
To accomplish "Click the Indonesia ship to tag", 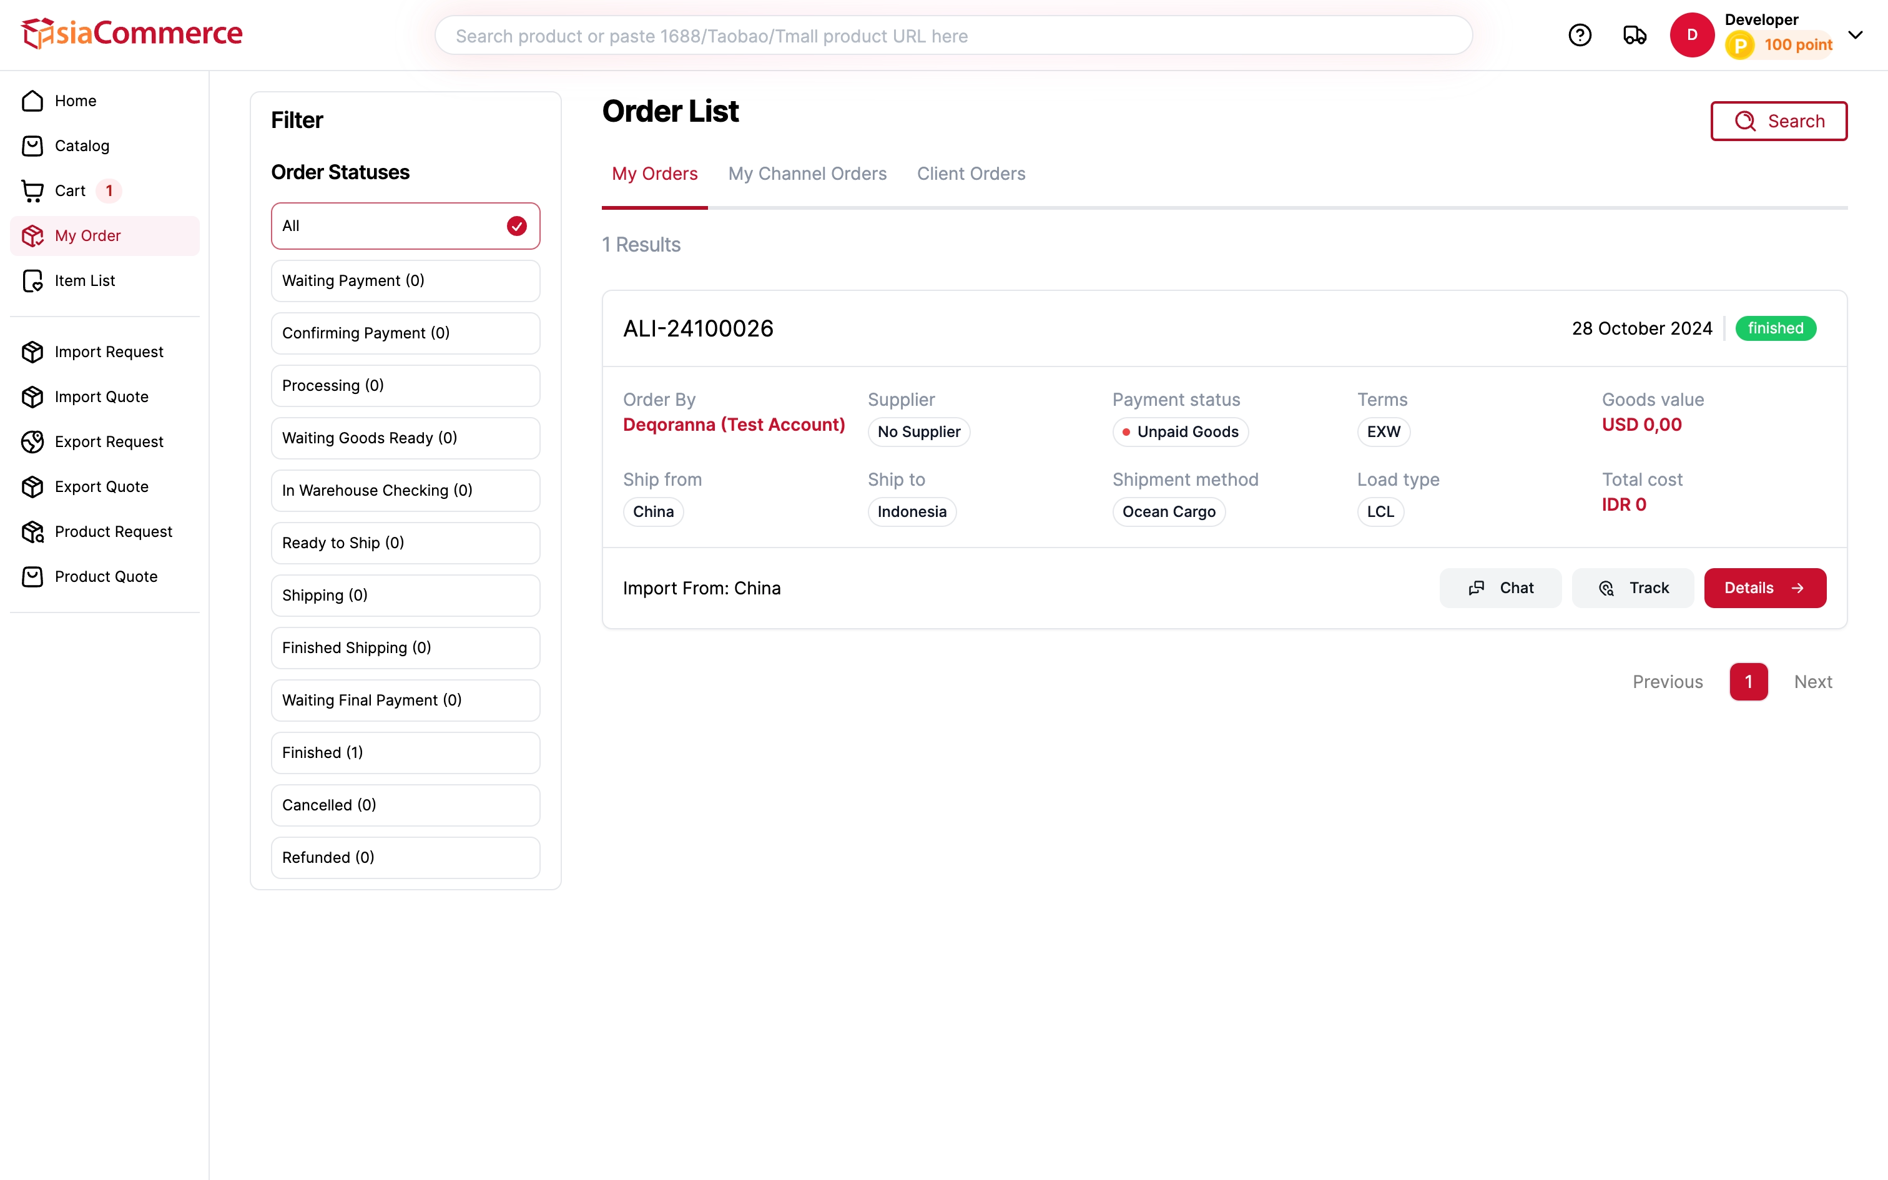I will pos(912,512).
